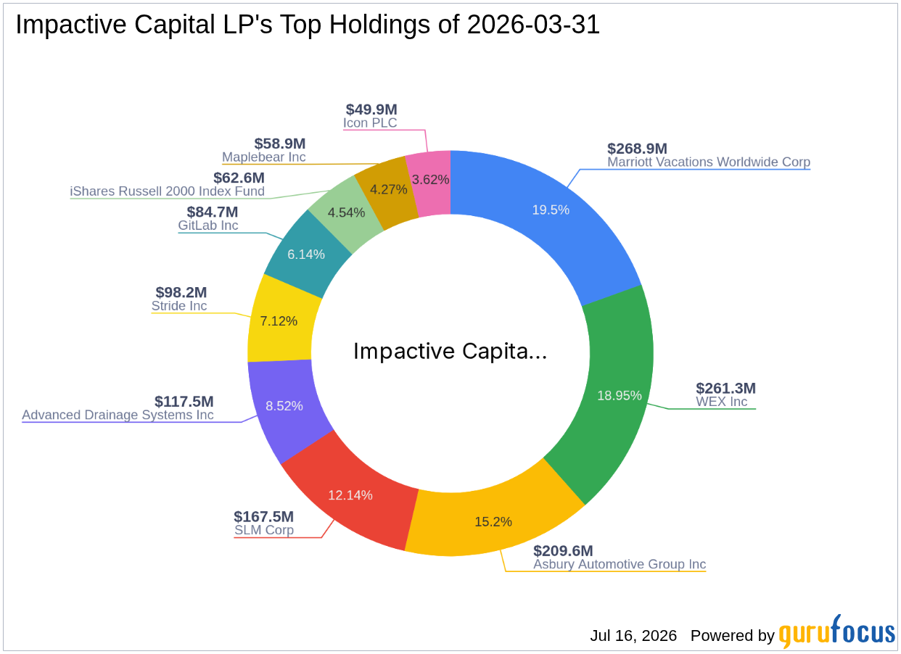901x654 pixels.
Task: Click the center Impactive Capita... text
Action: [x=450, y=352]
